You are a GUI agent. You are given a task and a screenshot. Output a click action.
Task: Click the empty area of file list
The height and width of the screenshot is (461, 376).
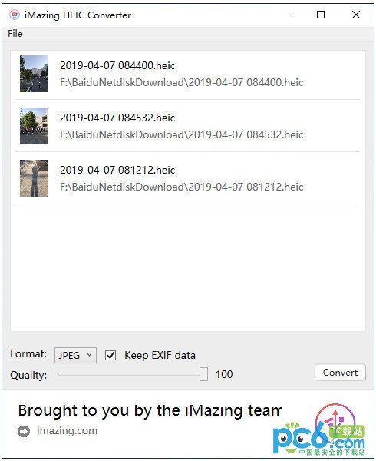click(188, 267)
